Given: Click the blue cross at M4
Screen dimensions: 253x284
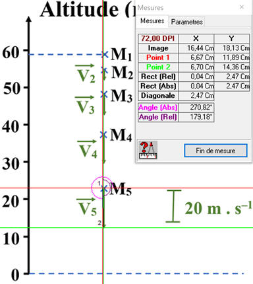Looking at the screenshot, I should tap(103, 135).
